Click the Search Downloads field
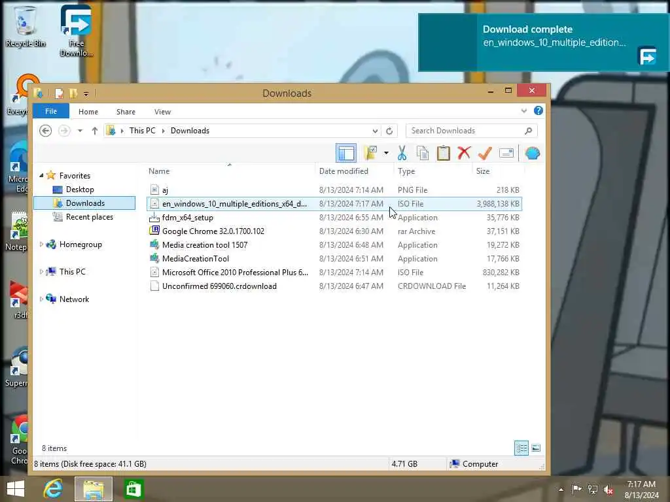Screen dimensions: 670x502 pos(471,131)
